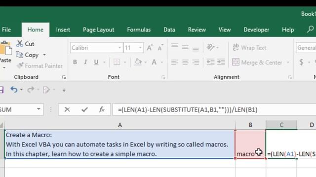Open Clipboard pane dialog launcher
Viewport: 316px width, 177px height.
(64, 77)
